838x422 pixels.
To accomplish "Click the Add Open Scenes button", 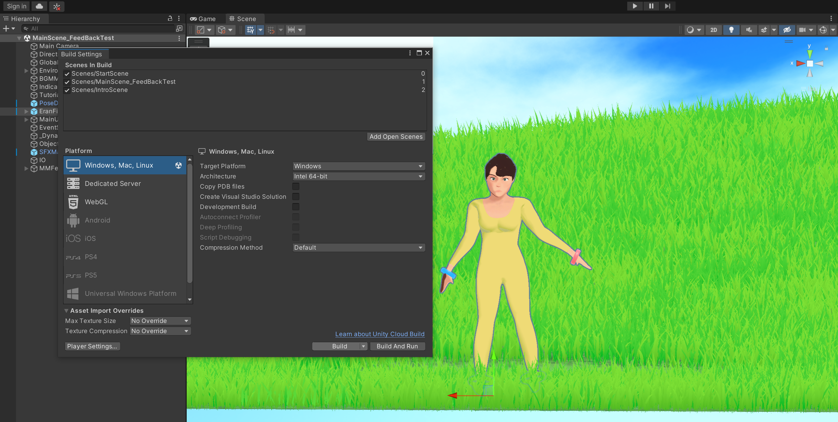I will tap(396, 137).
